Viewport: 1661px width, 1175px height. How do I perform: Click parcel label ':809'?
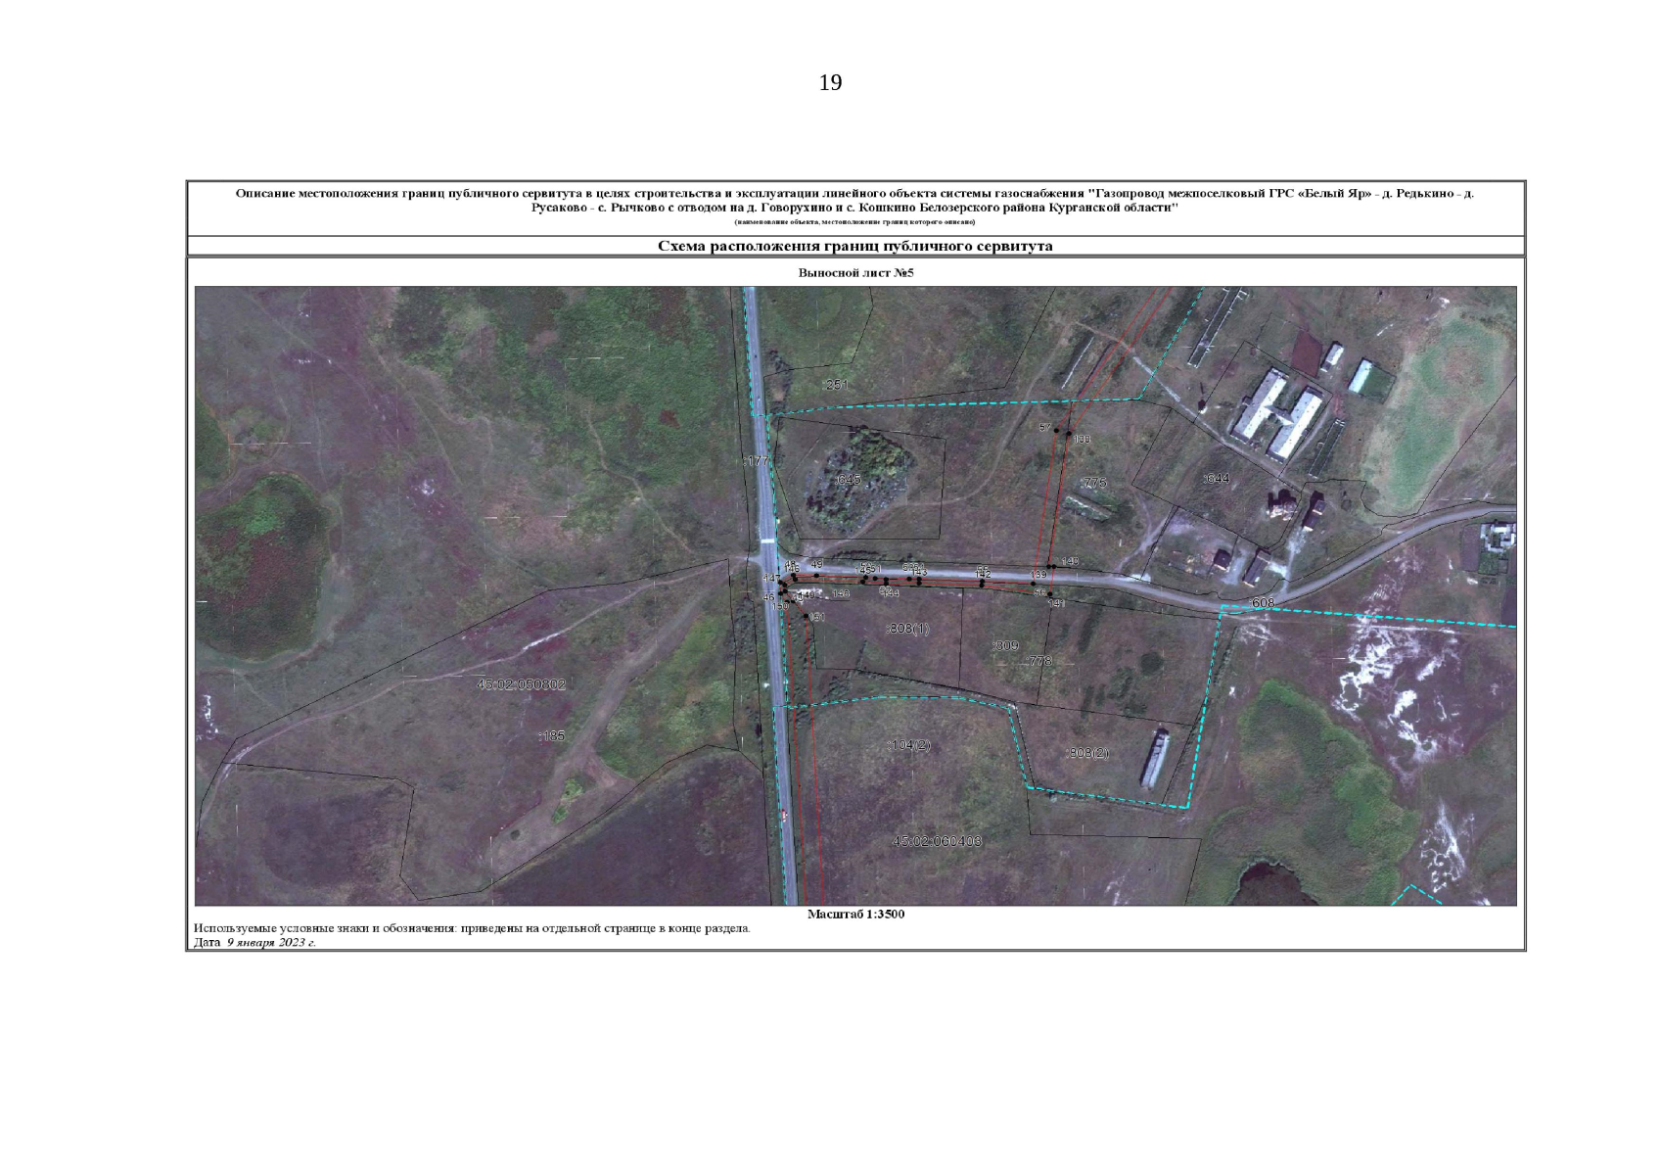[1005, 645]
